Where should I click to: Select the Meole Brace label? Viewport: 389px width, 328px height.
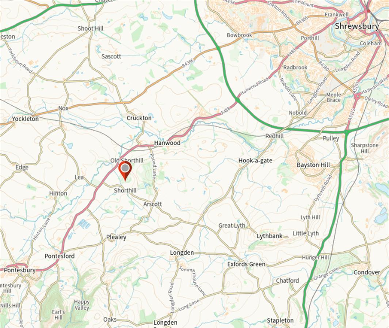click(x=334, y=97)
